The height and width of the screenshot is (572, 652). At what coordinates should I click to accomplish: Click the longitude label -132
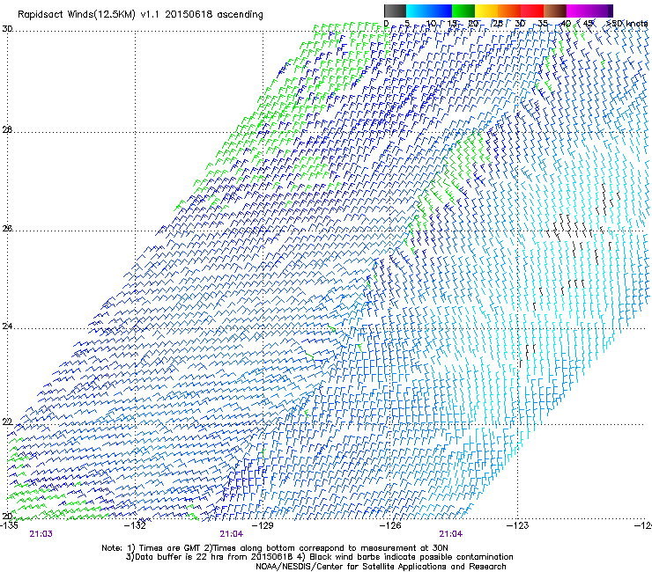click(x=136, y=525)
